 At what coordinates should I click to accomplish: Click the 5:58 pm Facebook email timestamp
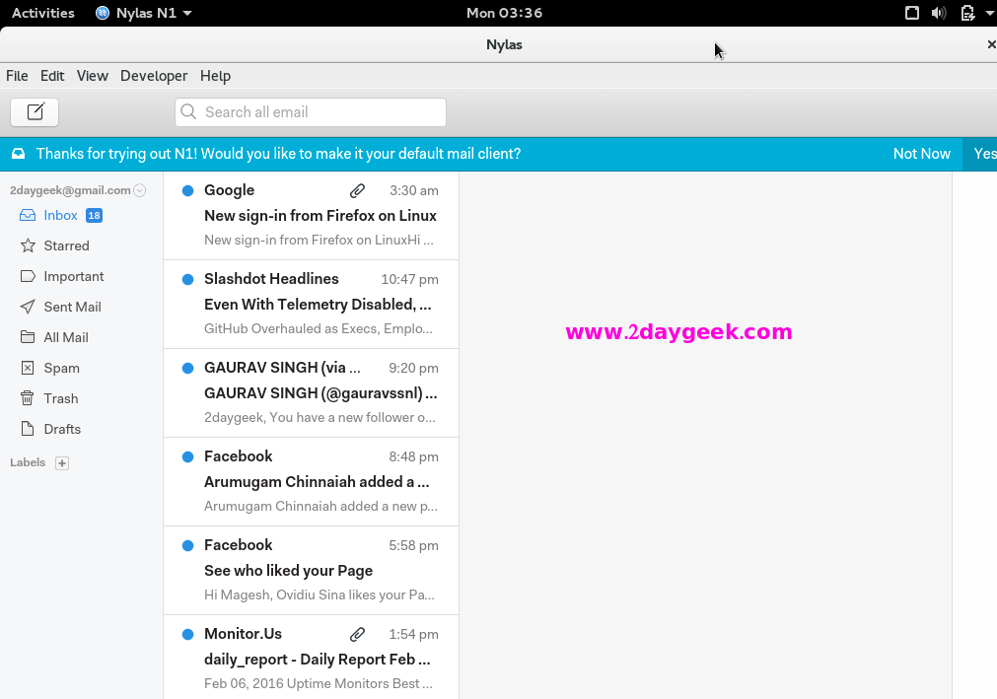tap(413, 546)
